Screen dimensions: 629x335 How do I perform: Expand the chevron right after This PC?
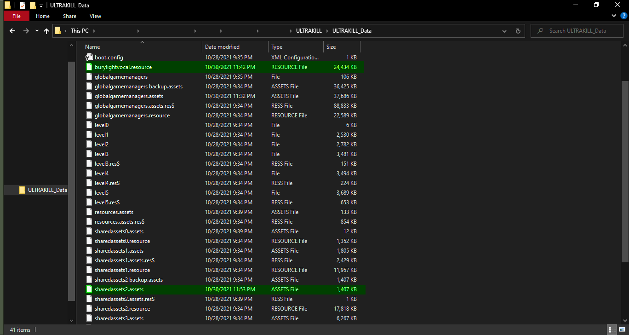(x=95, y=31)
